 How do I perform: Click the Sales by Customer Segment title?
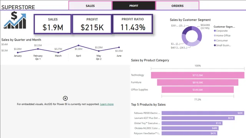coord(190,20)
